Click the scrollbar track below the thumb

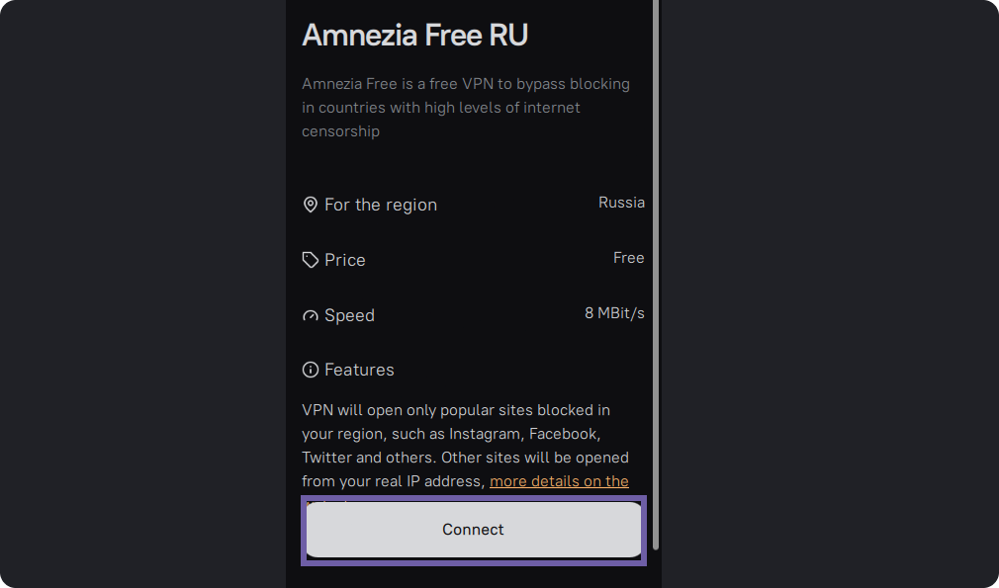point(656,568)
